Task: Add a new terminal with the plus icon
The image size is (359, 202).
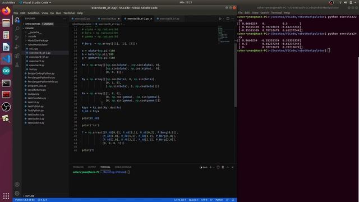Action: point(211,167)
